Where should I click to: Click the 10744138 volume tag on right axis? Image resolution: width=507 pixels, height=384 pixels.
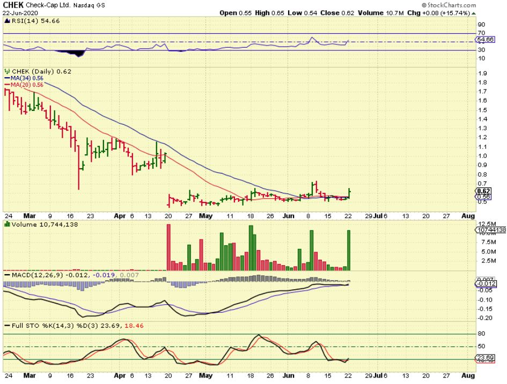(x=491, y=230)
